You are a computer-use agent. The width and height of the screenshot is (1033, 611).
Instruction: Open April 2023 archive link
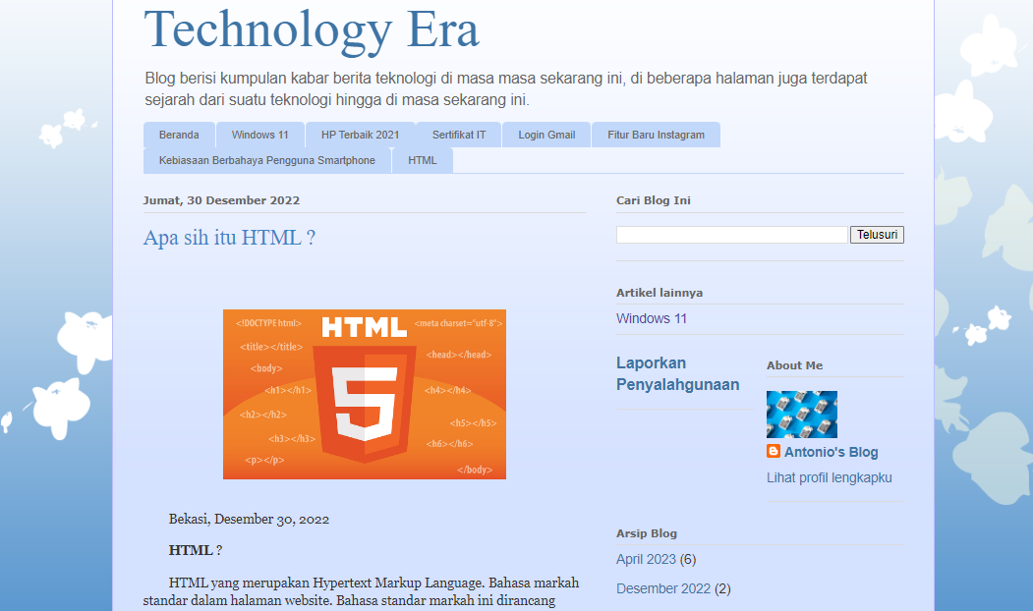(647, 559)
